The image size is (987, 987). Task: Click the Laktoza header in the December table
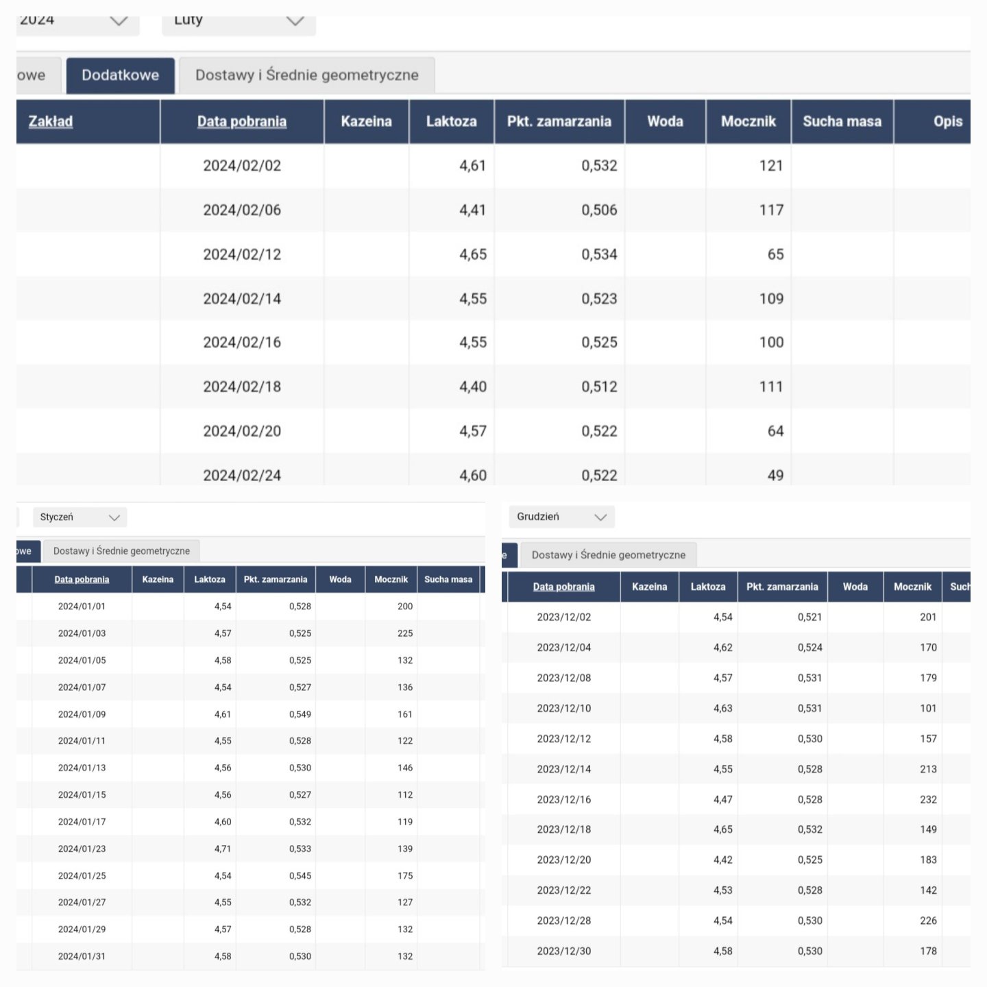click(707, 587)
